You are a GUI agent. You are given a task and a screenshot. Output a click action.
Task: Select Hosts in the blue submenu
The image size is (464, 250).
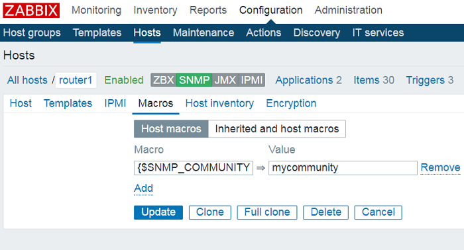(x=147, y=32)
